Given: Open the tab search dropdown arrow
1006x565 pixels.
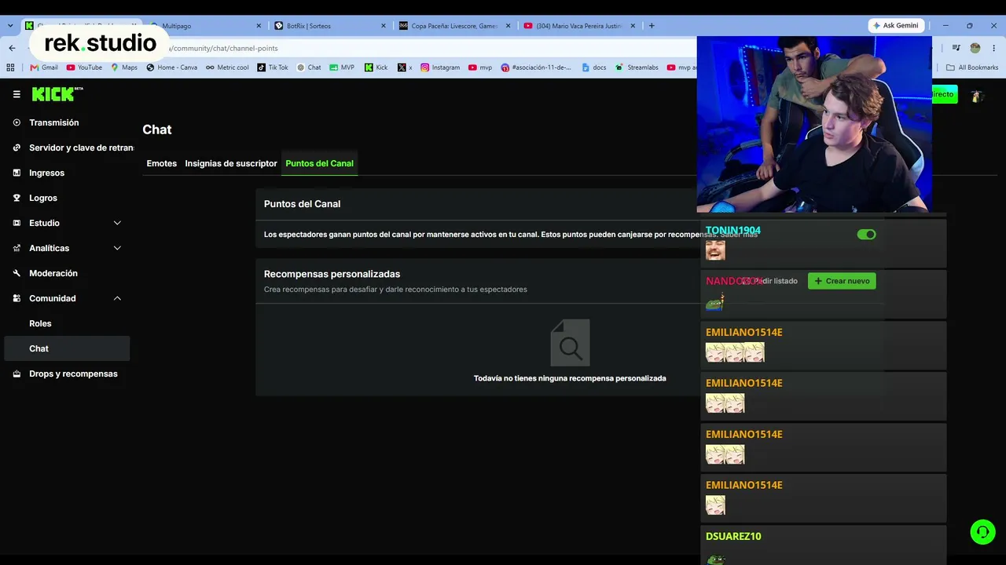Looking at the screenshot, I should tap(10, 26).
